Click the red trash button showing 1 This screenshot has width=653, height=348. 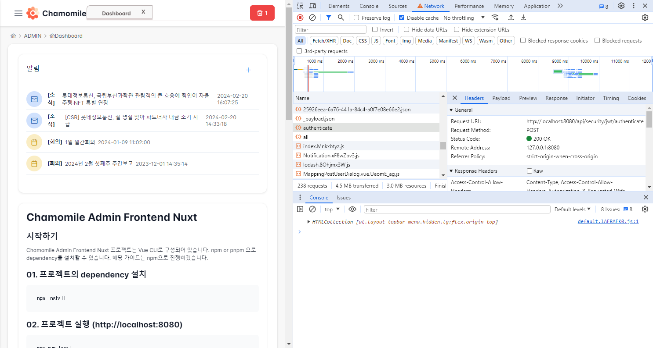(x=262, y=13)
